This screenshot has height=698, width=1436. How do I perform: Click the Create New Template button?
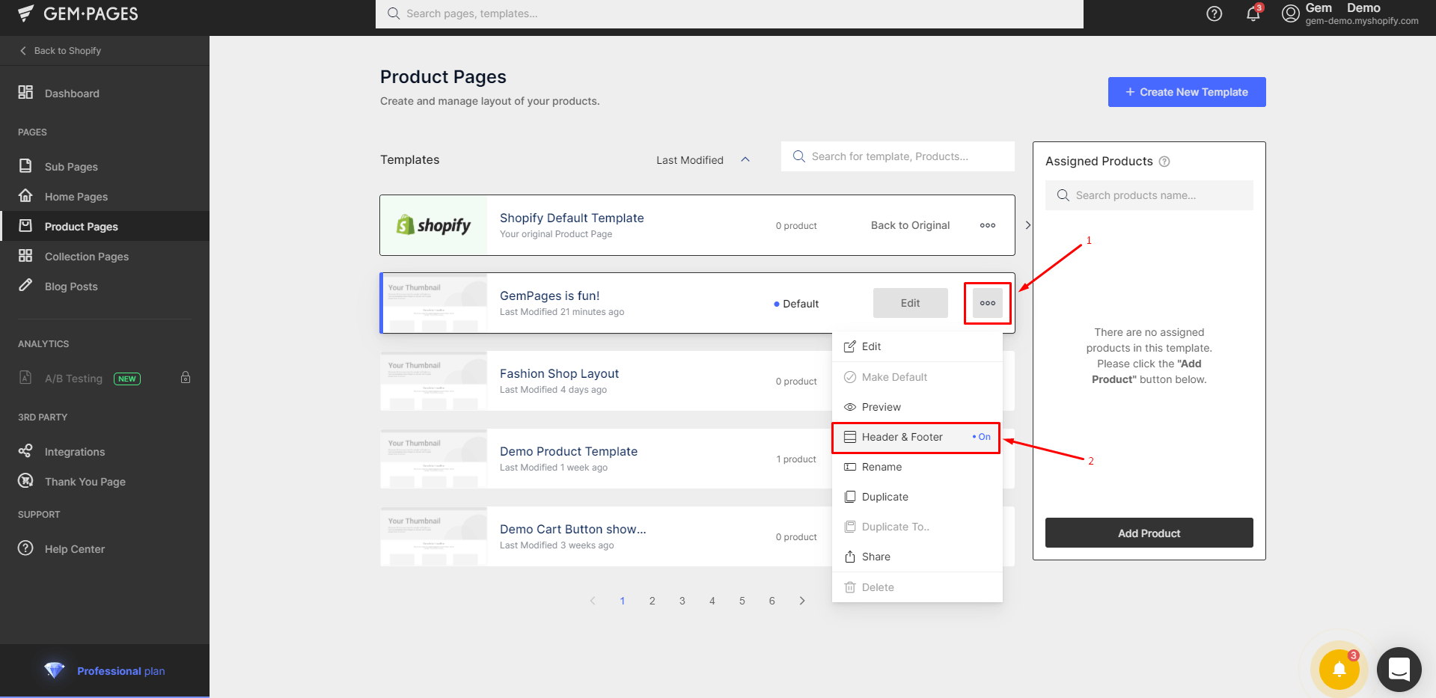point(1186,91)
